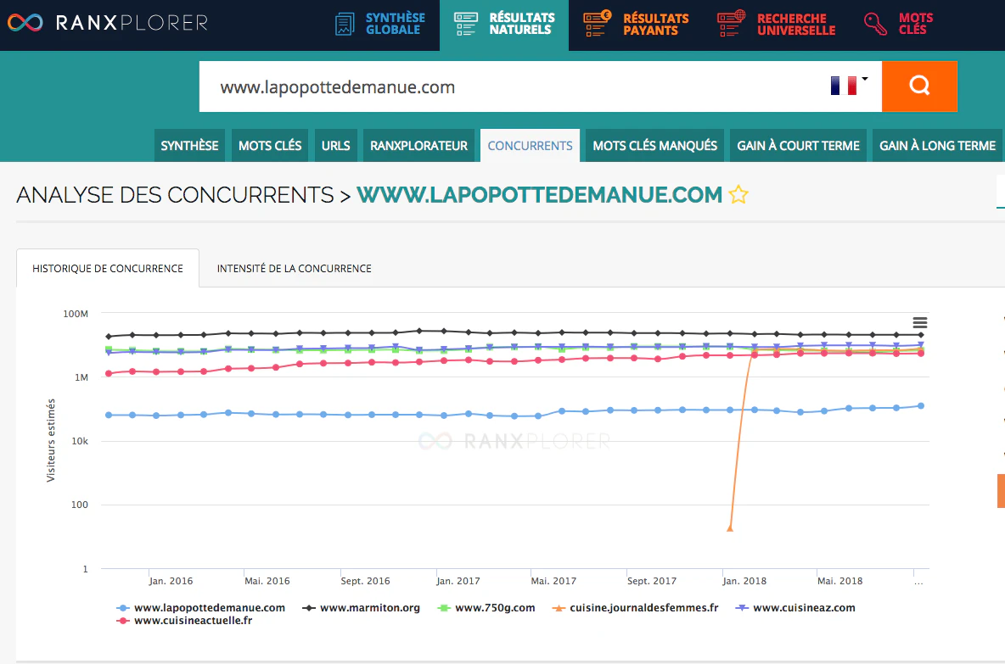Click the orange magnifier search button
Screen dimensions: 1005x664
tap(919, 86)
